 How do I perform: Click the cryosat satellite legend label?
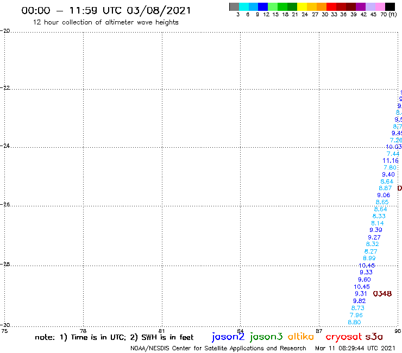tap(343, 337)
